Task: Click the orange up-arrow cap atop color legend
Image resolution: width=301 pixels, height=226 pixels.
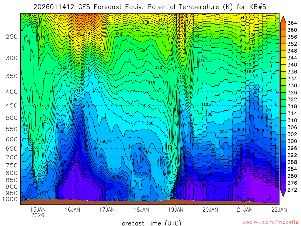Action: pyautogui.click(x=283, y=20)
